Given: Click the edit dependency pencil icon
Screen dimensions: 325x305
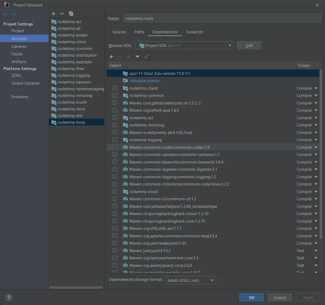Looking at the screenshot, I should click(147, 57).
